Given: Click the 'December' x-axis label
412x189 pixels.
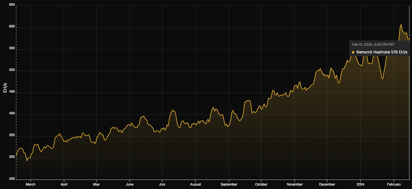Looking at the screenshot, I should 327,184.
